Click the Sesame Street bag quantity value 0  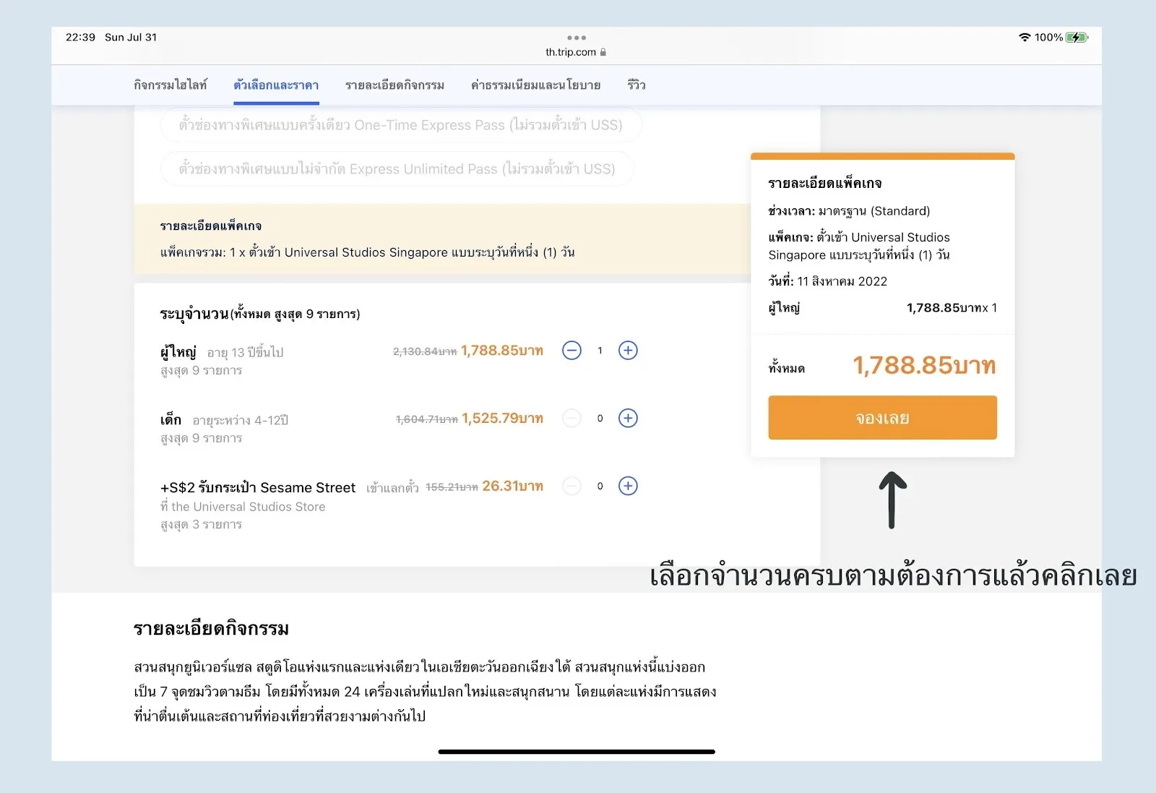click(600, 486)
